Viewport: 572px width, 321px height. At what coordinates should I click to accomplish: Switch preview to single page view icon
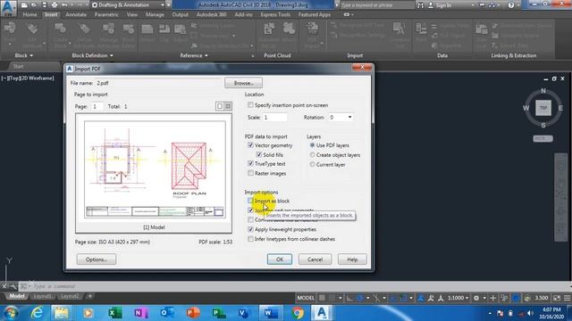[220, 106]
